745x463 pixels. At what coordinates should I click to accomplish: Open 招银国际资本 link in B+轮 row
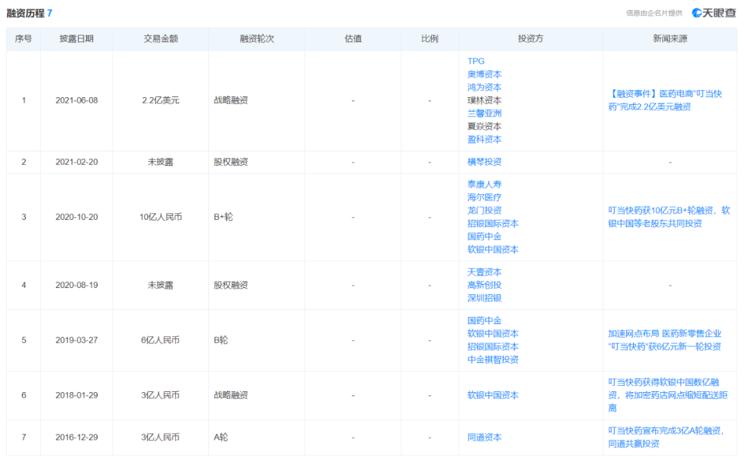tap(493, 223)
